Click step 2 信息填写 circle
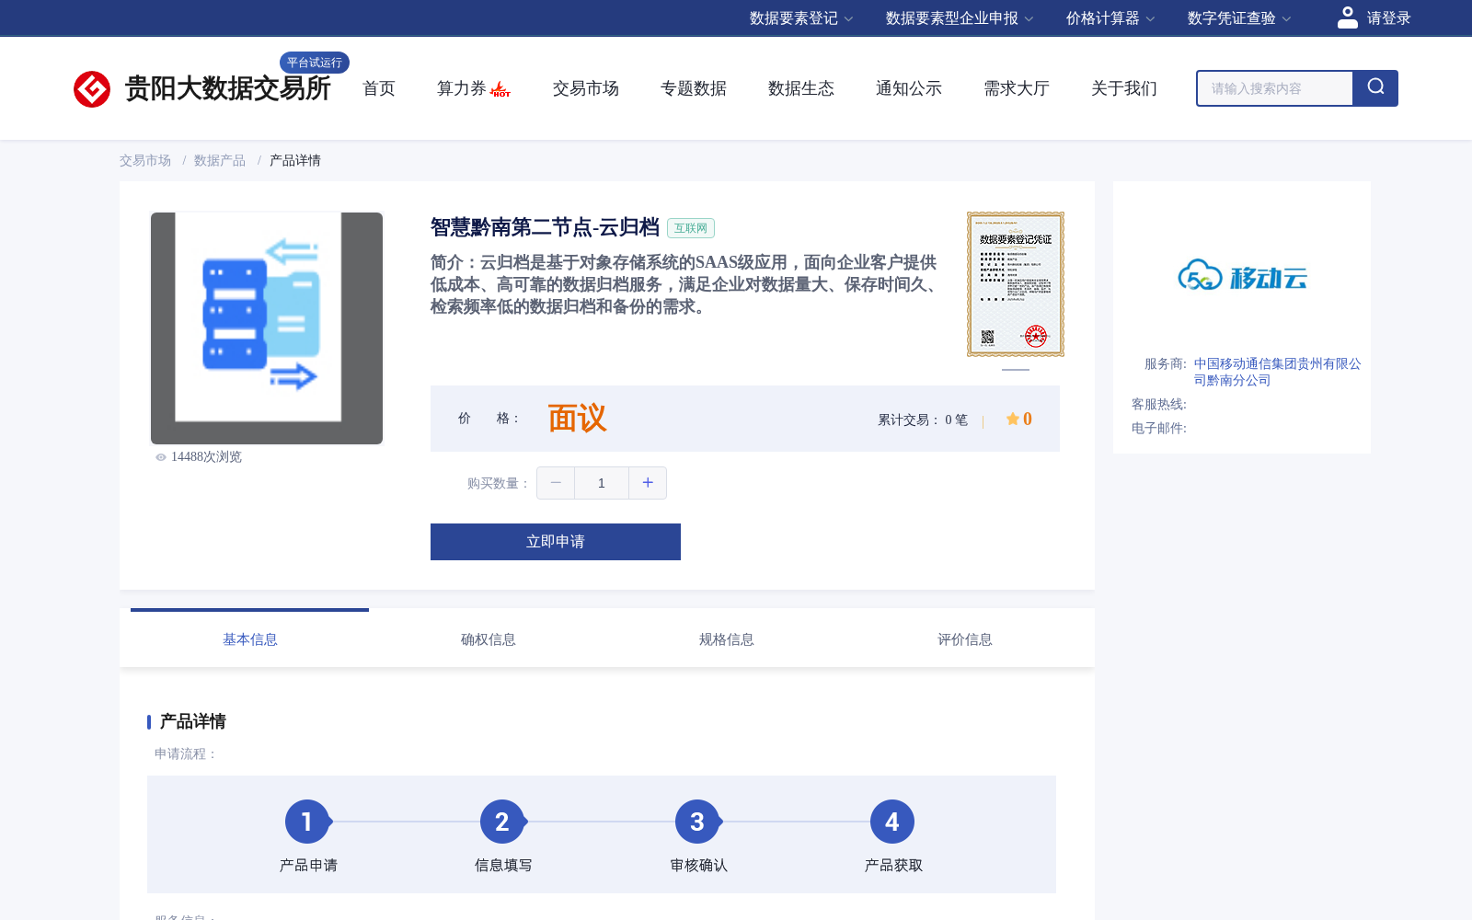The width and height of the screenshot is (1472, 920). tap(502, 822)
